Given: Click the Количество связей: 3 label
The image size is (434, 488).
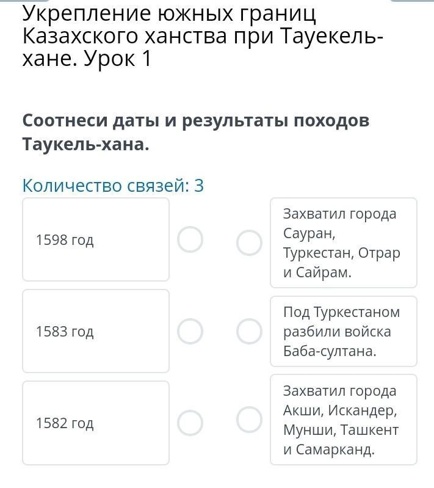Looking at the screenshot, I should point(113,186).
